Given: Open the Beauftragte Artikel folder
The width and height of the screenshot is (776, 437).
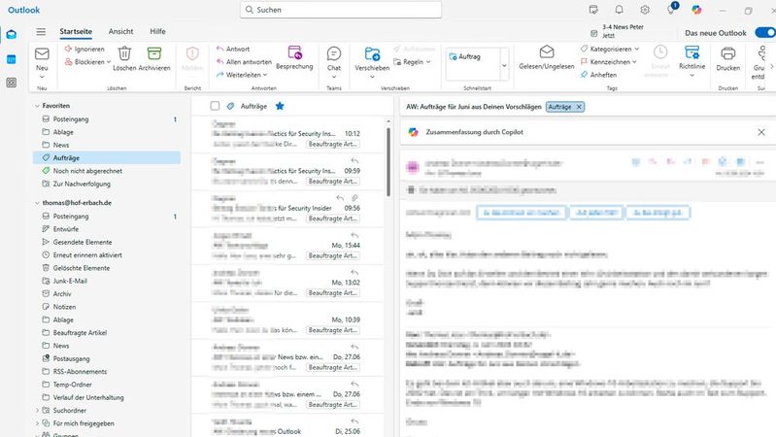Looking at the screenshot, I should click(x=107, y=332).
